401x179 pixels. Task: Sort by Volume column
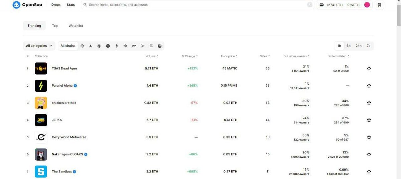(152, 56)
